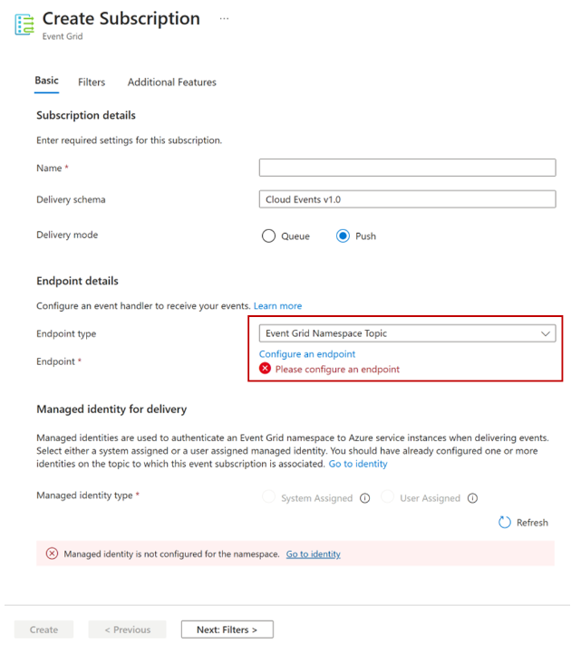This screenshot has width=581, height=654.
Task: Open the Configure an endpoint link
Action: 307,354
